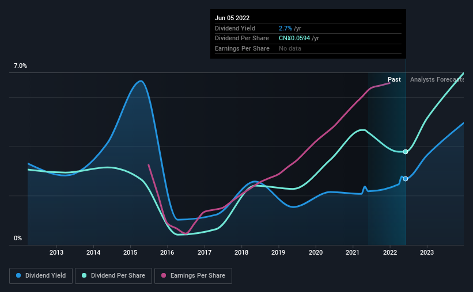Click the Jun 05 2022 tooltip date
This screenshot has width=473, height=292.
click(x=232, y=18)
